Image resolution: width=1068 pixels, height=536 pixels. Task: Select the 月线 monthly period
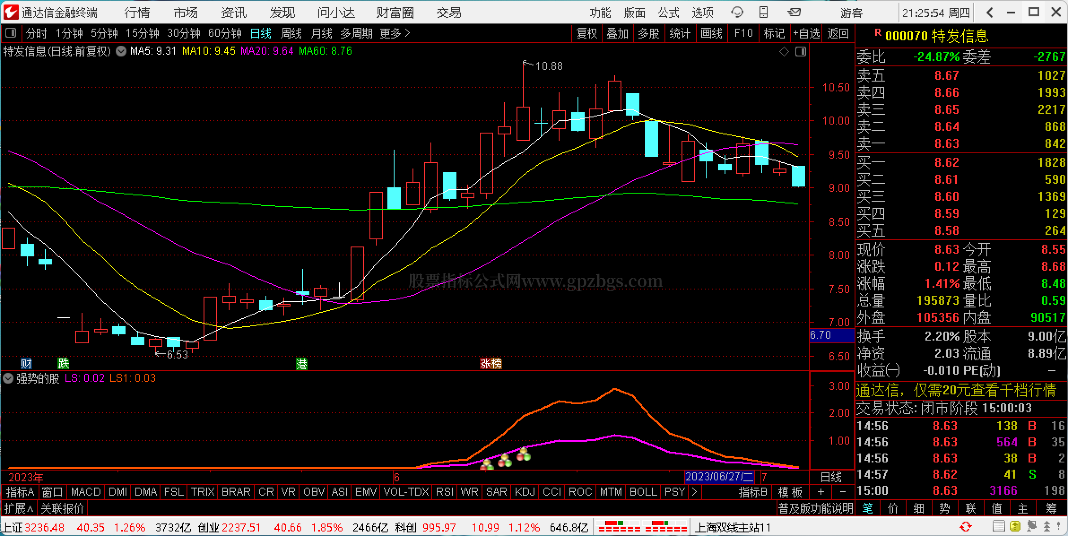321,34
